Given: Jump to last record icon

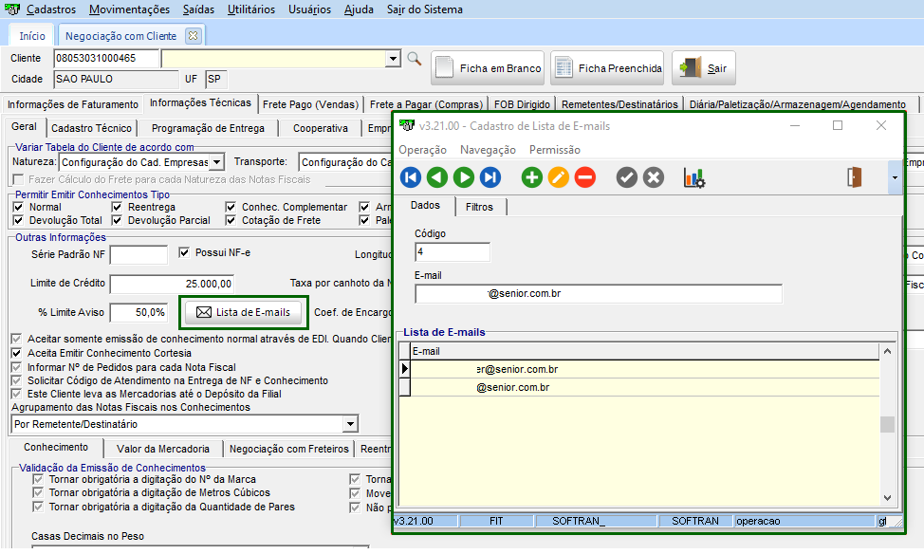Looking at the screenshot, I should pos(490,177).
